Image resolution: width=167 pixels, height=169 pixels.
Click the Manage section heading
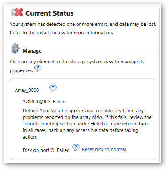point(32,51)
